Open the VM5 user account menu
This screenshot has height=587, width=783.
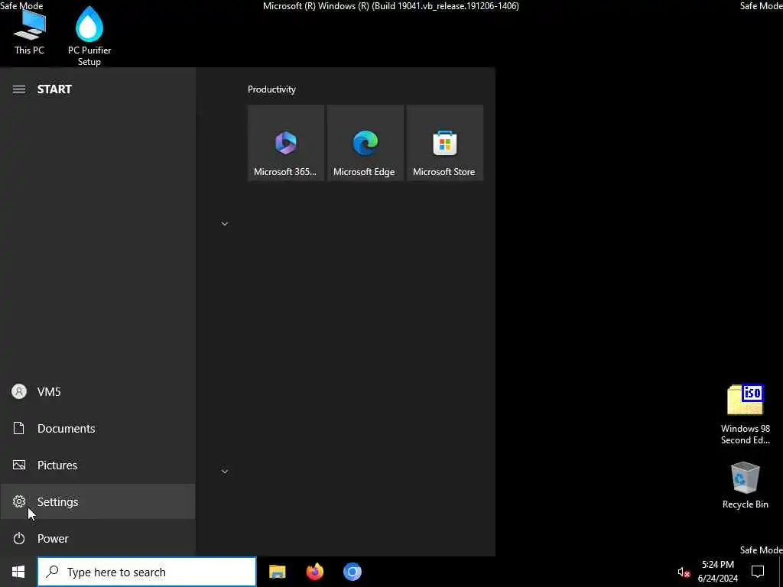click(97, 392)
